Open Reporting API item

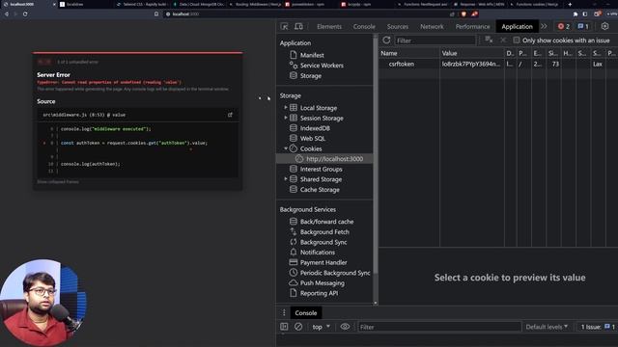(x=319, y=293)
